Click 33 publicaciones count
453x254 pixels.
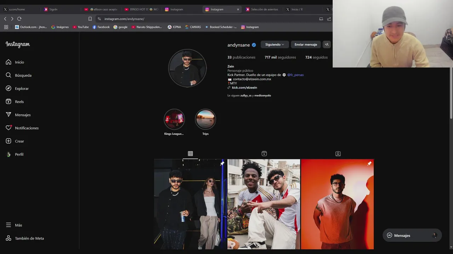(x=241, y=57)
